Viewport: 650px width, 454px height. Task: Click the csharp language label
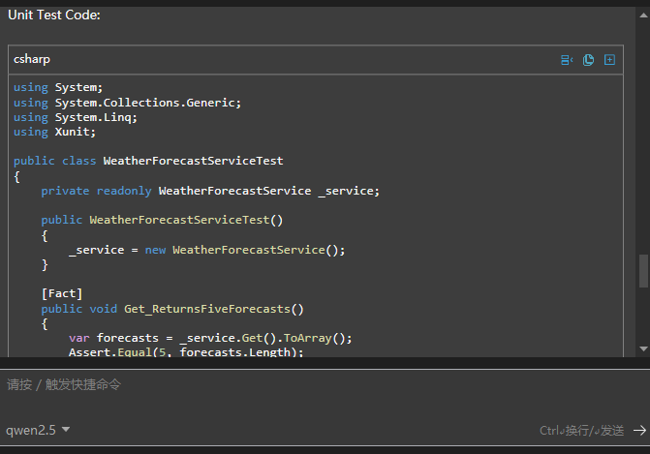point(32,60)
